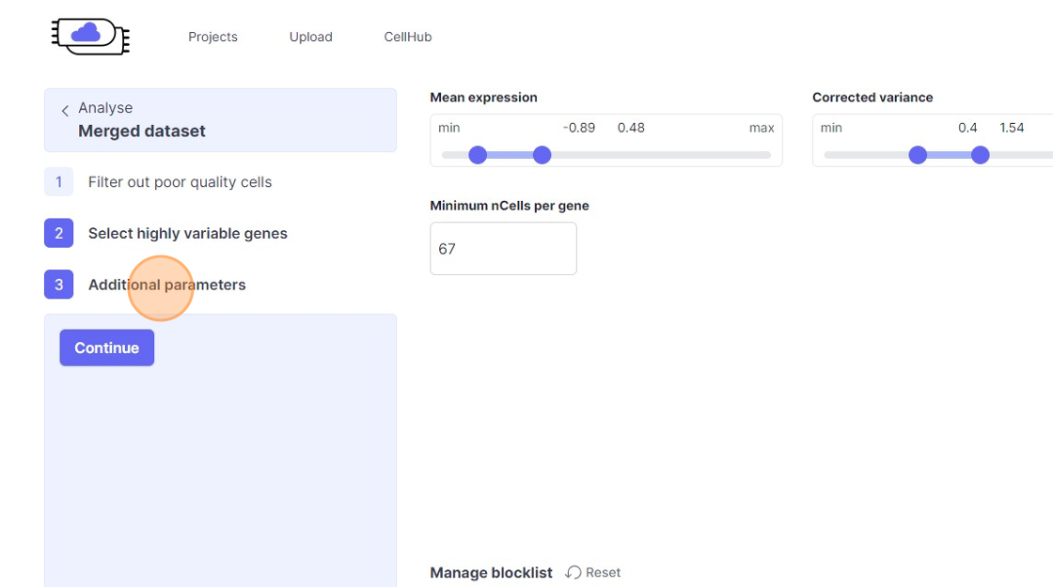Click the step 2 number badge
The height and width of the screenshot is (587, 1053).
pyautogui.click(x=58, y=233)
